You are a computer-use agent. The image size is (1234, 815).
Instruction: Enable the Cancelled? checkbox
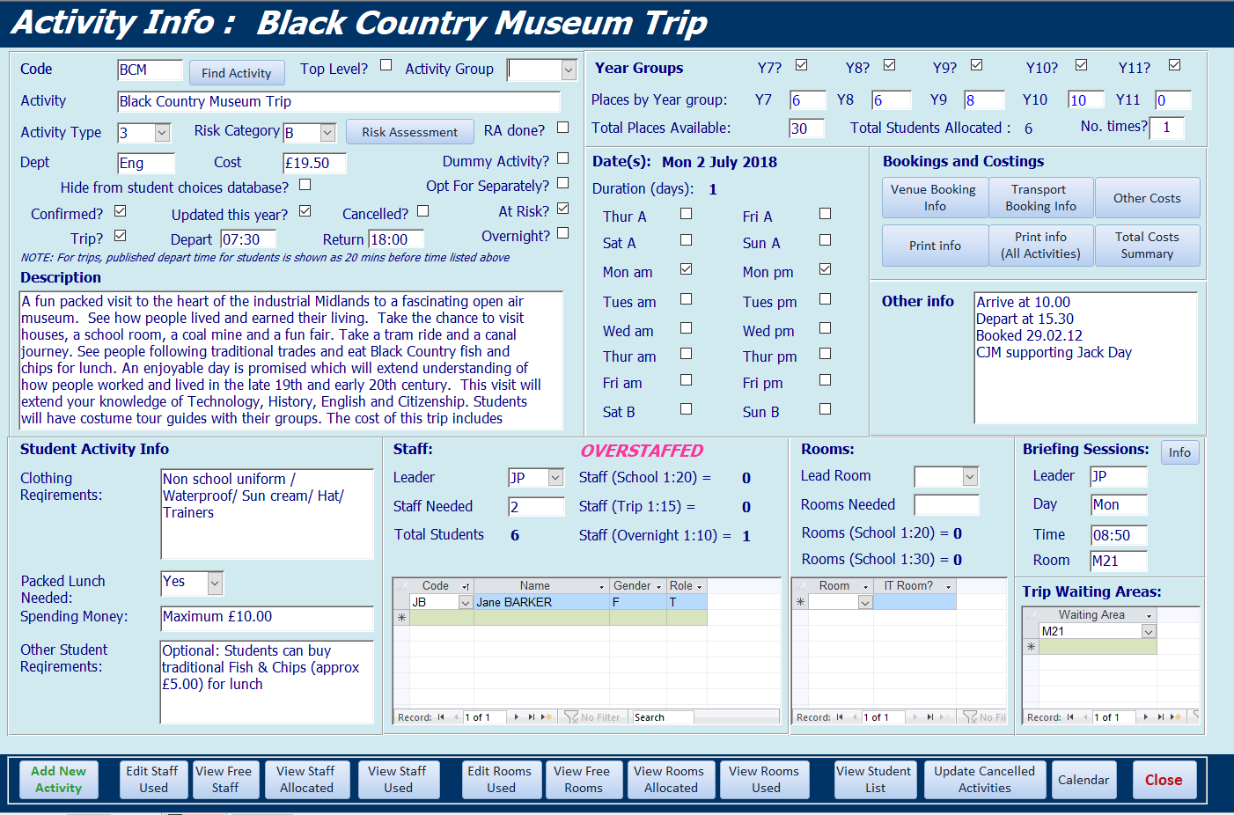click(x=423, y=211)
